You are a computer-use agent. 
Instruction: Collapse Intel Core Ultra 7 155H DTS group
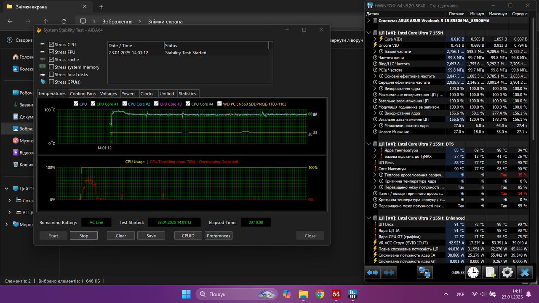click(x=369, y=144)
